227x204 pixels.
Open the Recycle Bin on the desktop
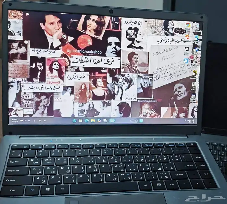click(197, 25)
